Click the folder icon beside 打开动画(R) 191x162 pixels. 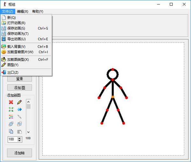[x=4, y=23]
